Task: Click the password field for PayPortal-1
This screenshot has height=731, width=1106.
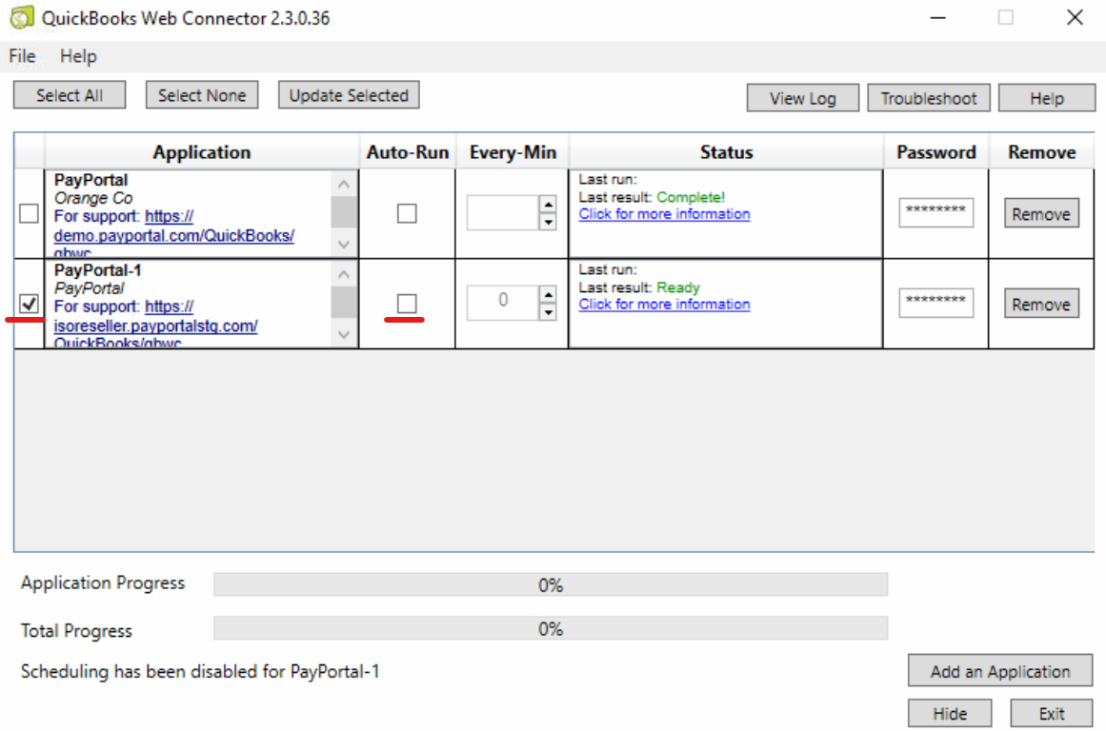Action: point(936,303)
